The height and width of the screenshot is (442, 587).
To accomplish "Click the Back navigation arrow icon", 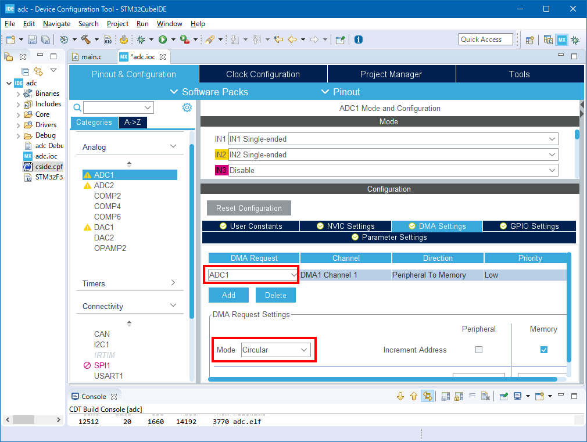I will click(x=292, y=39).
